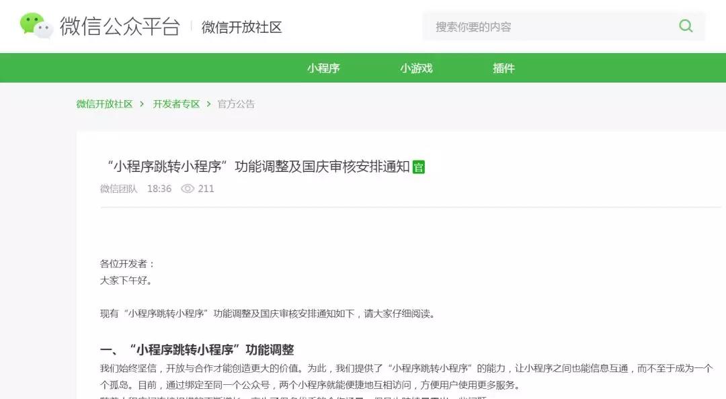Open the 小游戏 navigation tab
The width and height of the screenshot is (726, 399).
tap(416, 68)
